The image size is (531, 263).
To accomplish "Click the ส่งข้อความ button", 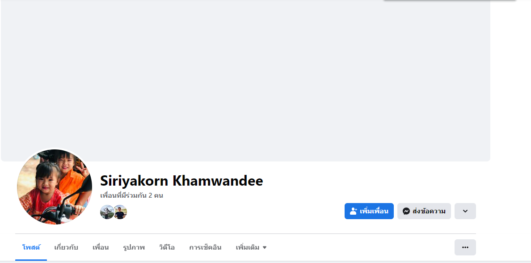I will point(424,211).
